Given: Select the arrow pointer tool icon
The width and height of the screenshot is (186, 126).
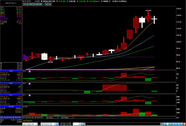Looking at the screenshot, I should pos(165,124).
